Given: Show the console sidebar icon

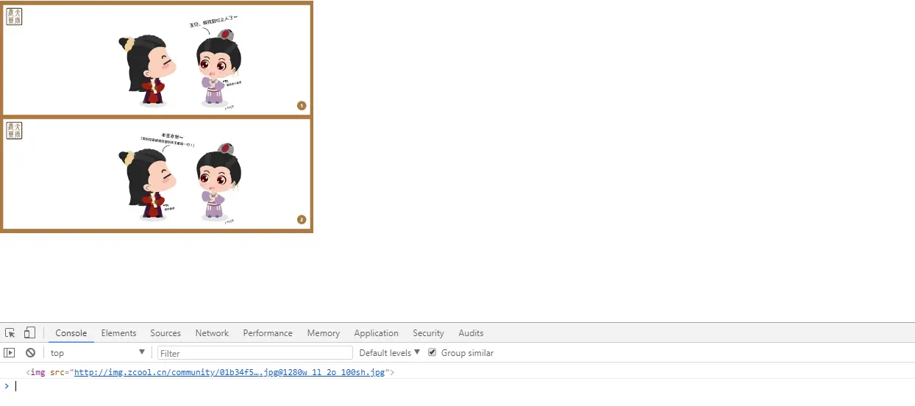Looking at the screenshot, I should click(x=10, y=353).
